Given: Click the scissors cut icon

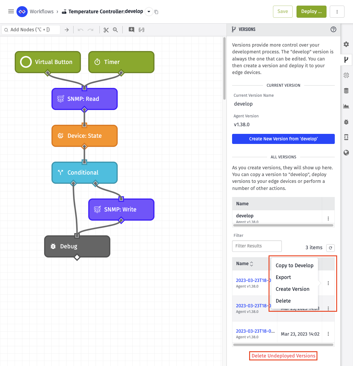Looking at the screenshot, I should 106,30.
